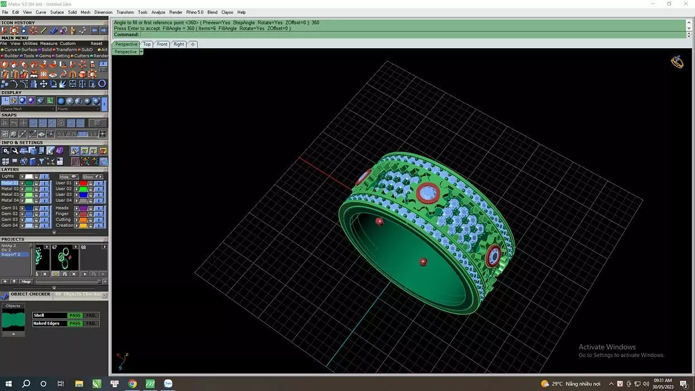Select the circle ring tool in Main Menu
This screenshot has height=391, width=695.
pyautogui.click(x=102, y=84)
